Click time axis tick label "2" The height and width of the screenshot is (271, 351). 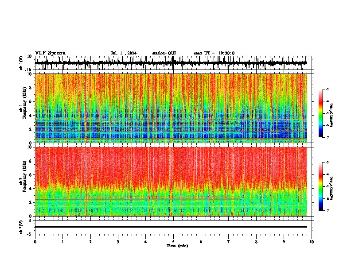[x=90, y=242]
